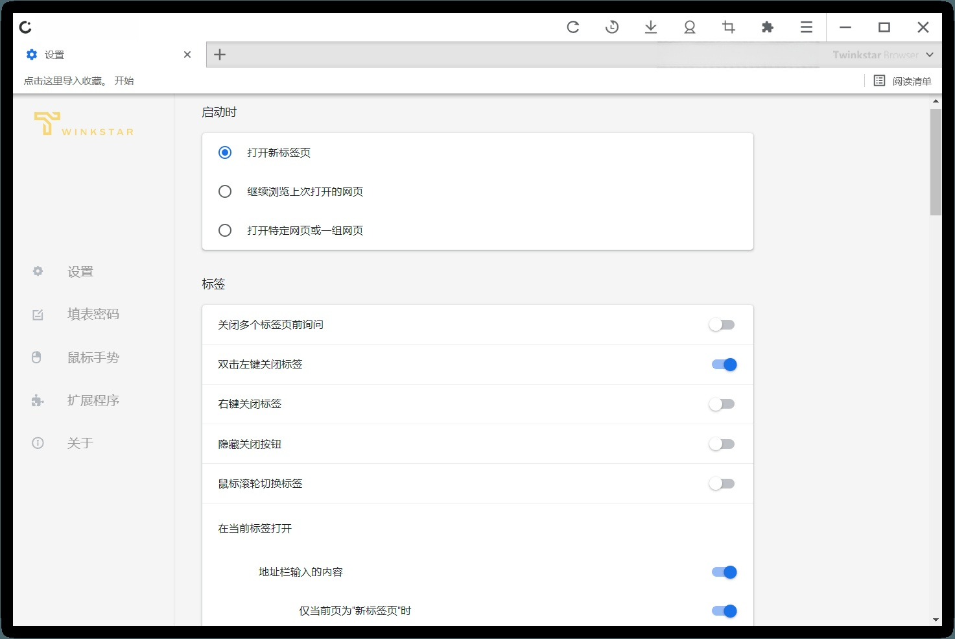Expand the Twinkstar Browser dropdown arrow
The height and width of the screenshot is (639, 955).
(930, 55)
